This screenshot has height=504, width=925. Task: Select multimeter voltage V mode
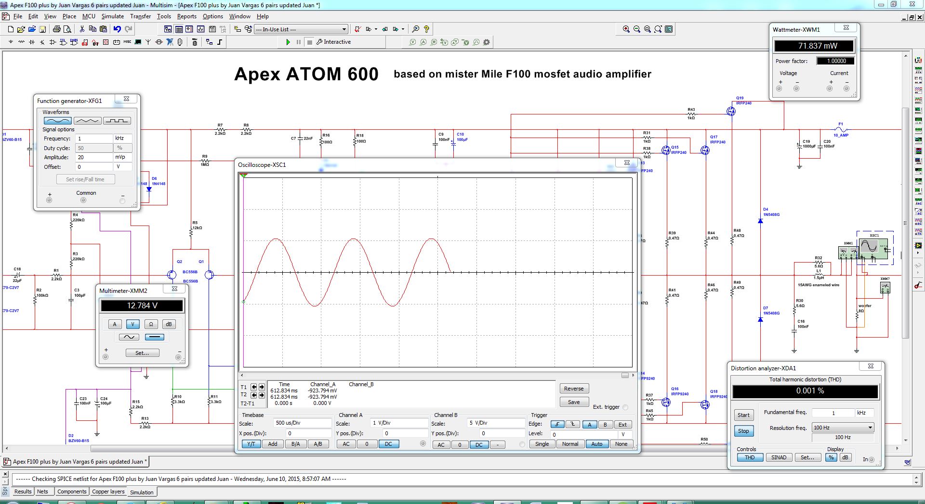132,324
